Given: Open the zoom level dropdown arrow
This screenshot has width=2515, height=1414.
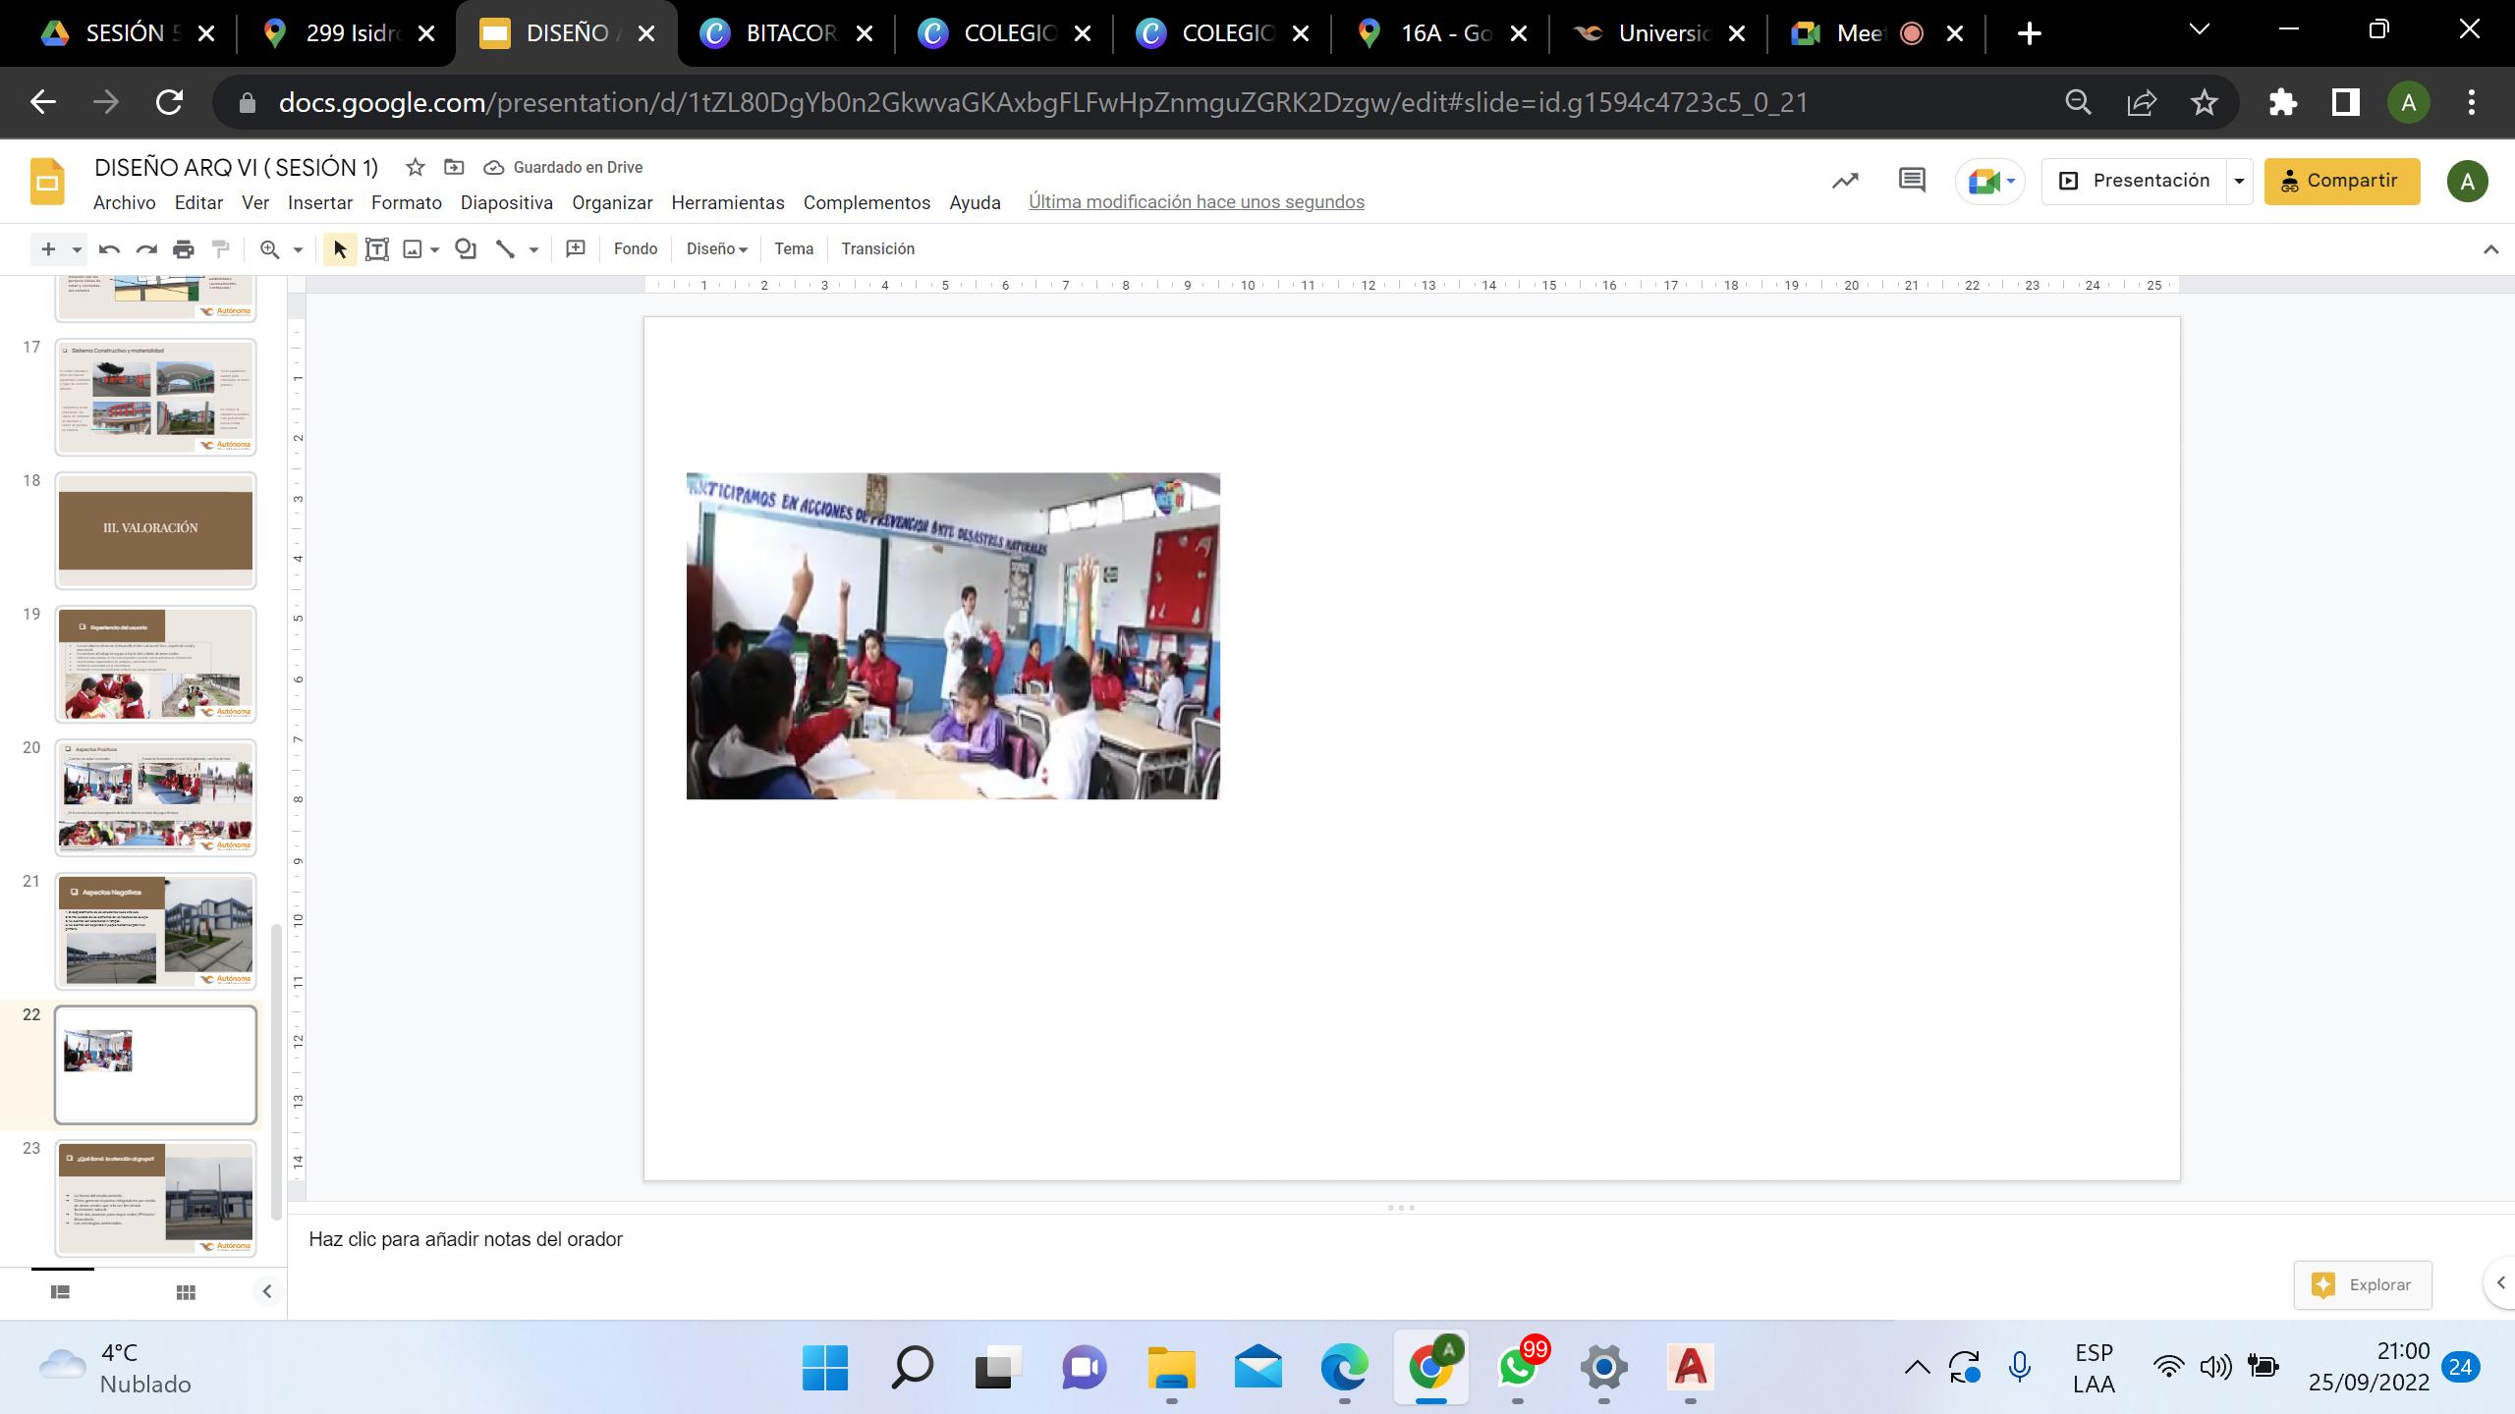Looking at the screenshot, I should coord(298,249).
